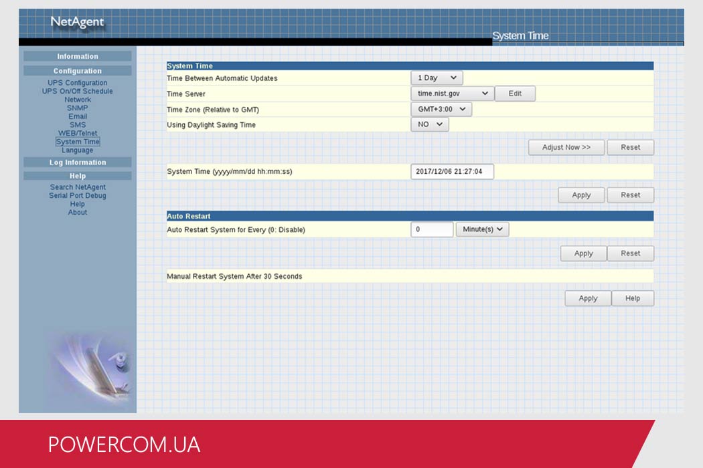The image size is (703, 468).
Task: Change the Daylight Saving Time NO dropdown
Action: (x=429, y=124)
